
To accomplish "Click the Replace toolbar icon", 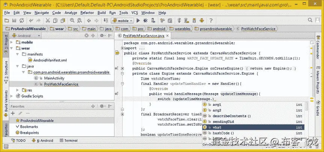I will point(79,20).
